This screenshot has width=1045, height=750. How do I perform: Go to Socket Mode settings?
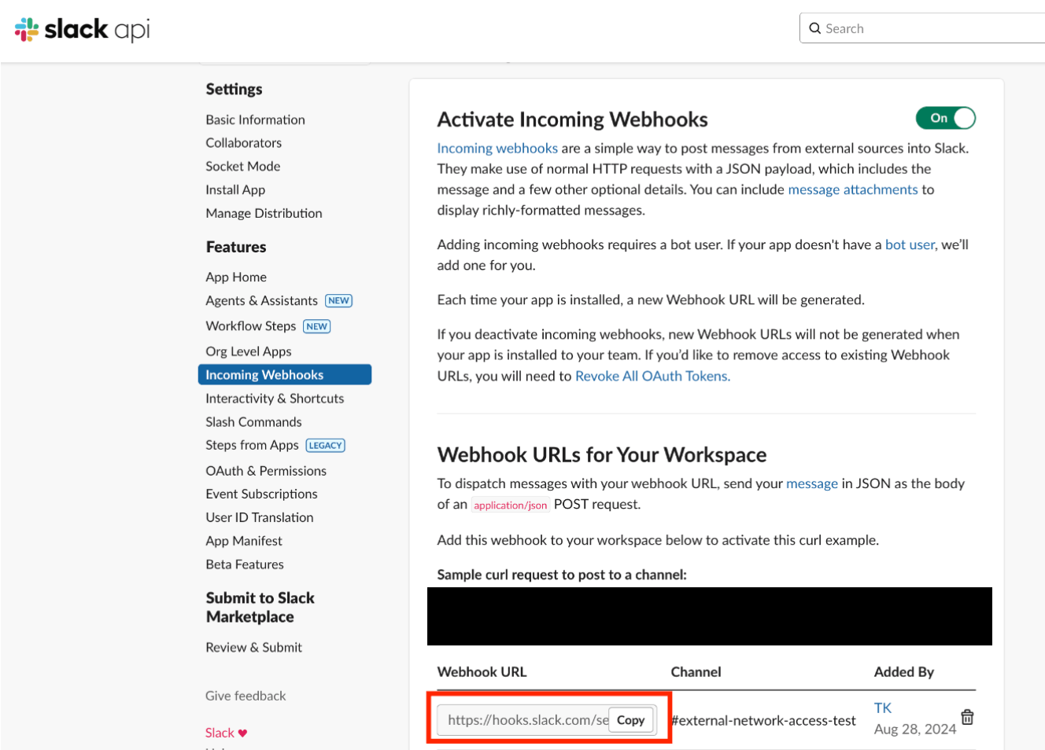click(x=242, y=167)
